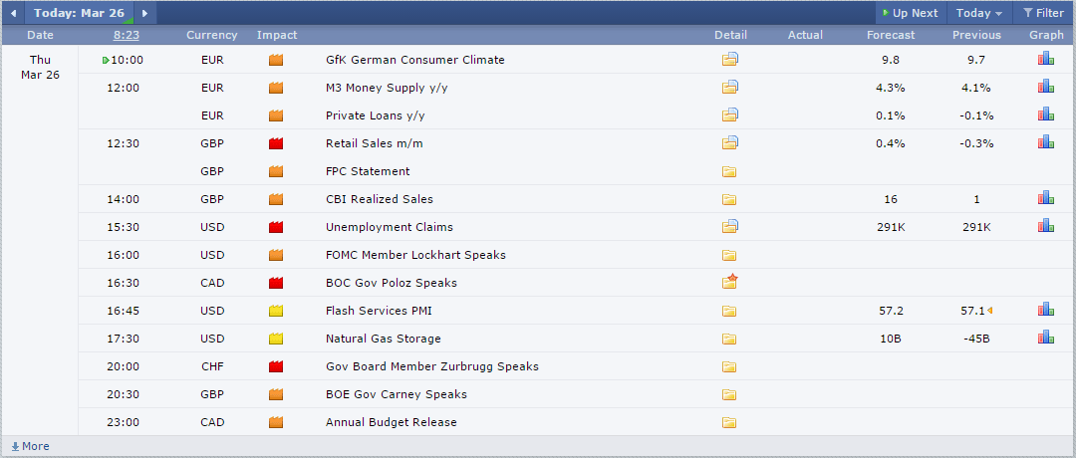
Task: Open detail folder for FOMC Member Lockhart Speaks
Action: 728,255
